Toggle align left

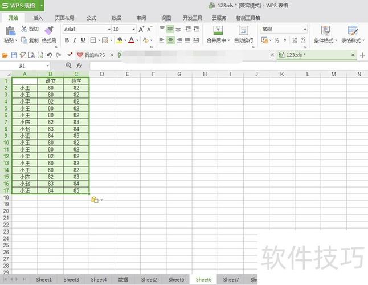pyautogui.click(x=162, y=40)
